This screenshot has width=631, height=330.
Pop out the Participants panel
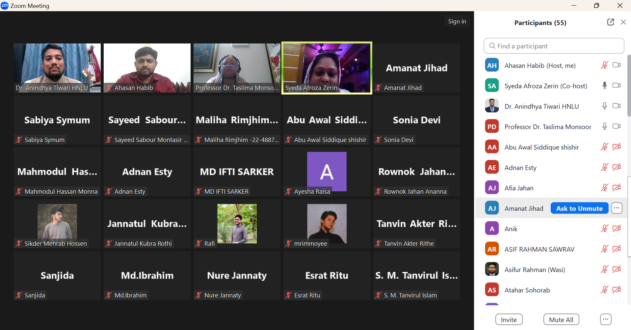[x=610, y=22]
